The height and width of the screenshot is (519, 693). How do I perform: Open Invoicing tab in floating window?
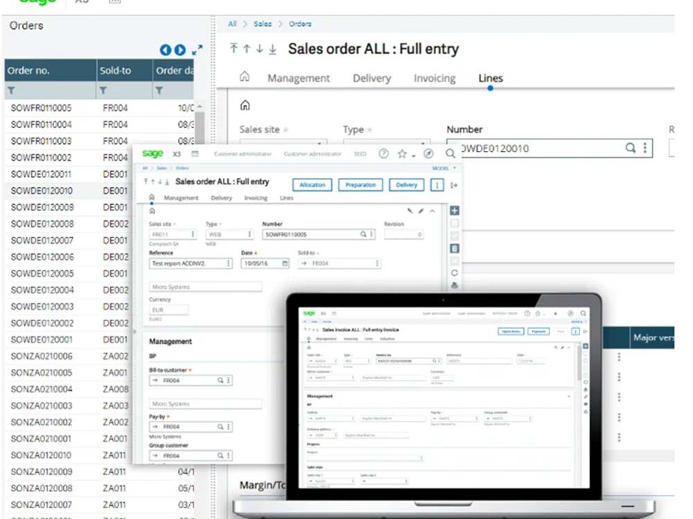(256, 198)
